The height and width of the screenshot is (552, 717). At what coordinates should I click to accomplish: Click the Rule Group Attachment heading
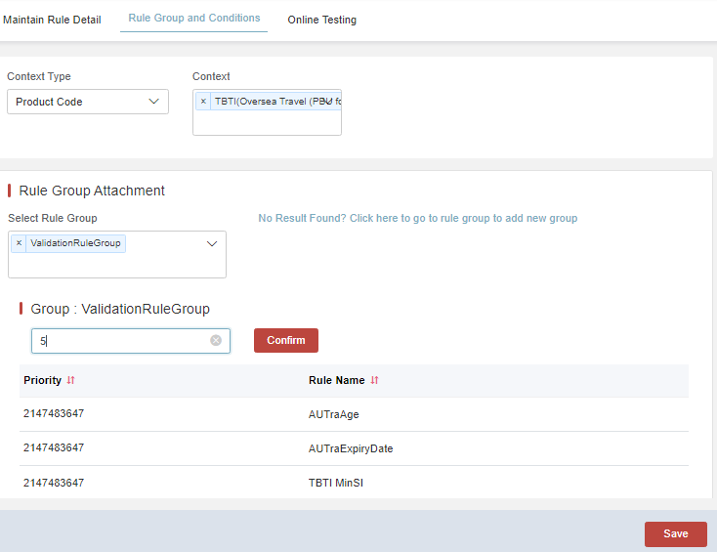pos(92,191)
